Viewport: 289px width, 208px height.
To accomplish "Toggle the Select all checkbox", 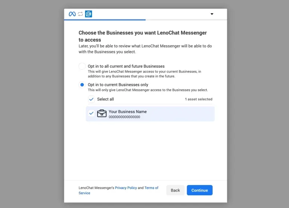I will pyautogui.click(x=91, y=99).
